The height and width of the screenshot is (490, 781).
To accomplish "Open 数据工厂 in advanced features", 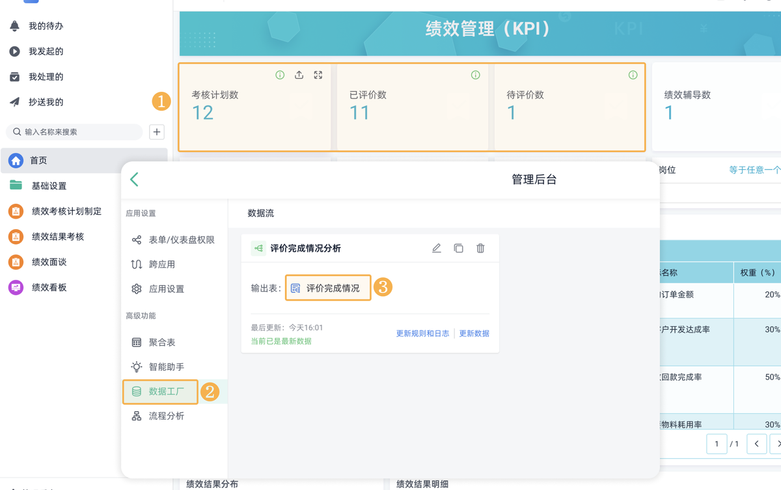I will 166,392.
